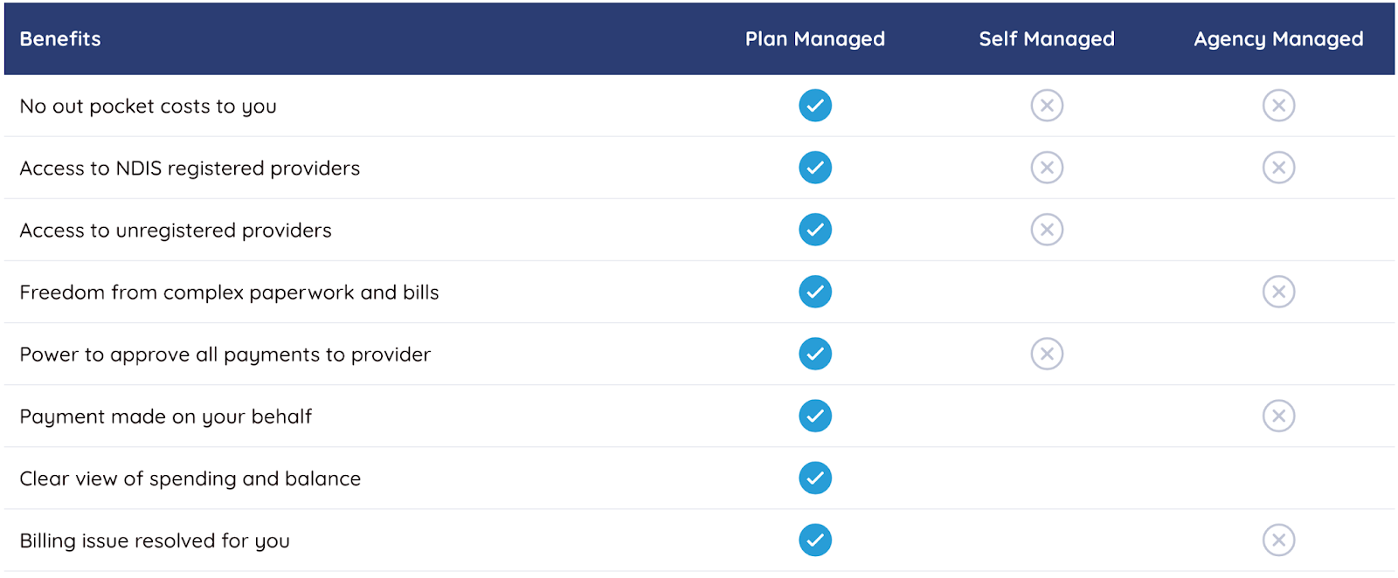1398x578 pixels.
Task: Click the Self Managed cross for no out-of-pocket costs
Action: click(x=1046, y=106)
